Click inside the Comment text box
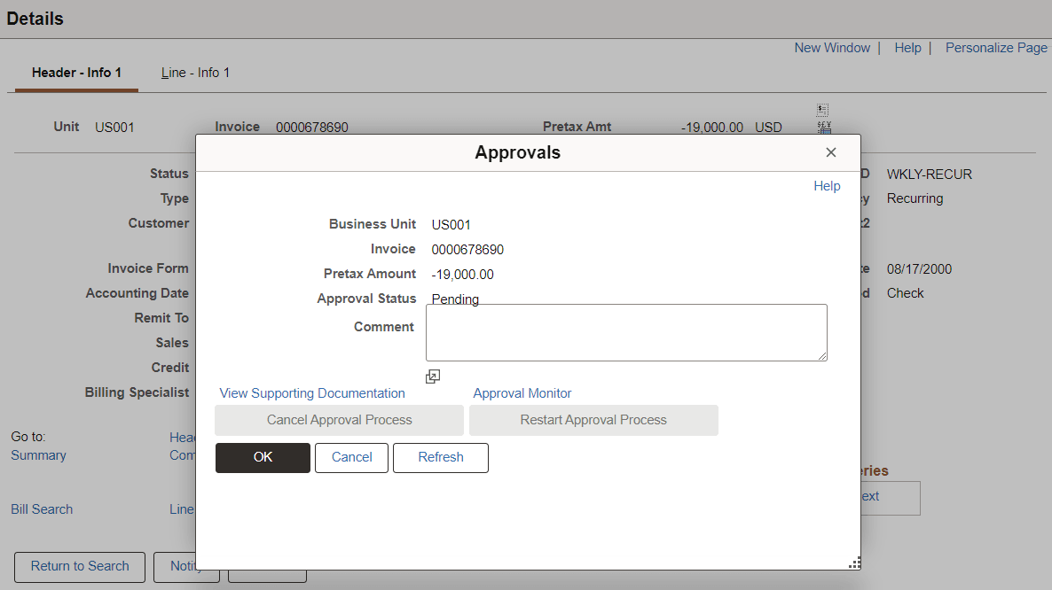 pyautogui.click(x=625, y=332)
